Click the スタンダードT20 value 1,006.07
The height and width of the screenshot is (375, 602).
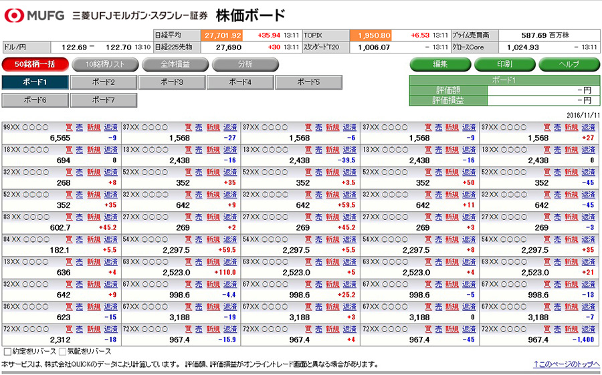[374, 47]
